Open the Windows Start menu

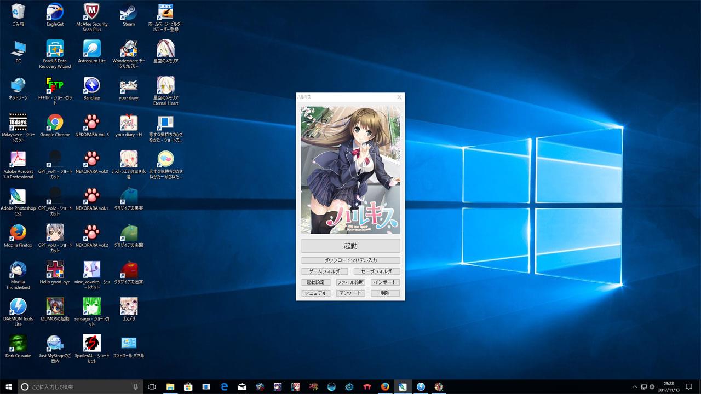(x=8, y=386)
